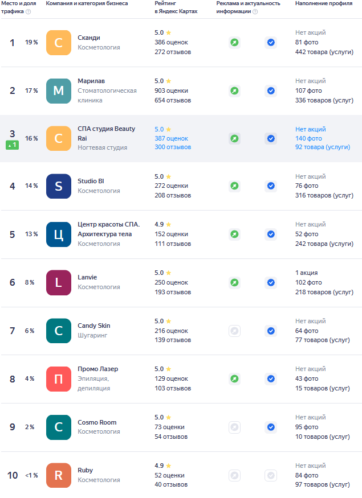362x498 pixels.
Task: Click the blue '5.0' rating link in row 3
Action: [x=159, y=129]
